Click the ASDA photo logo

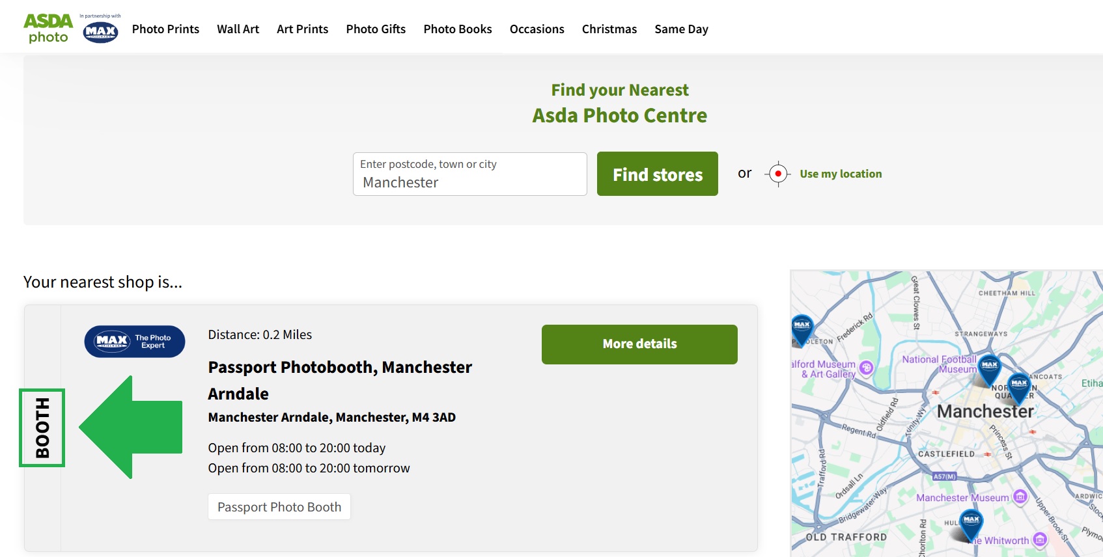coord(47,26)
